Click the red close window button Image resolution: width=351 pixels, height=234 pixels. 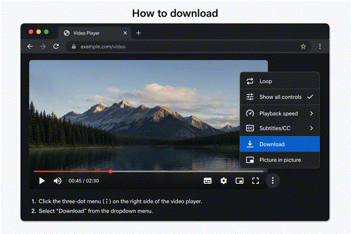click(x=31, y=32)
